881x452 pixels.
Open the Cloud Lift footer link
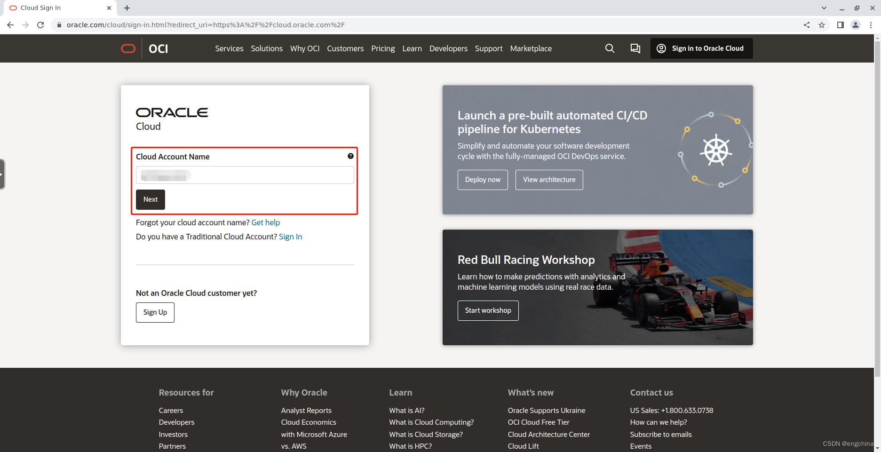(524, 446)
